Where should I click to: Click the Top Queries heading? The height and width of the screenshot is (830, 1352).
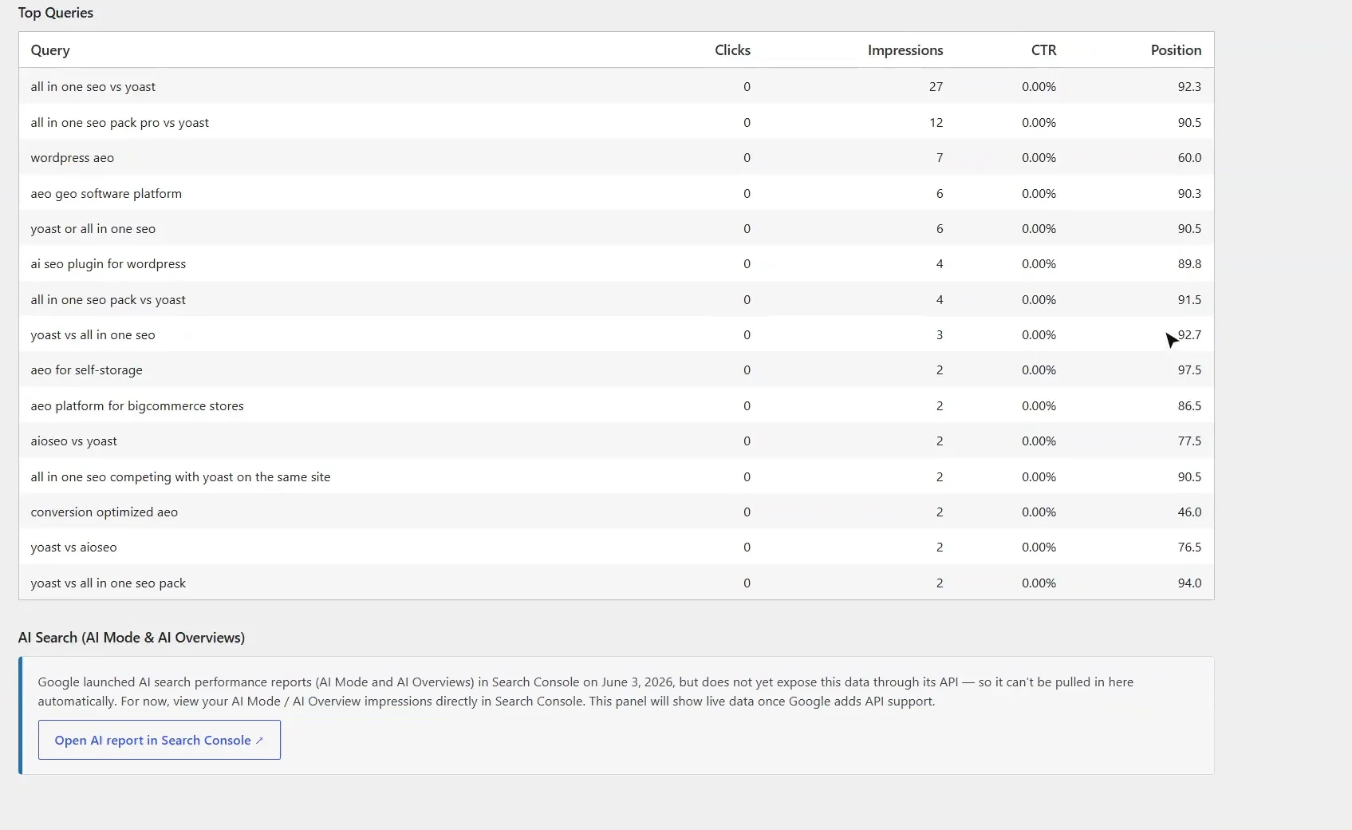[56, 13]
